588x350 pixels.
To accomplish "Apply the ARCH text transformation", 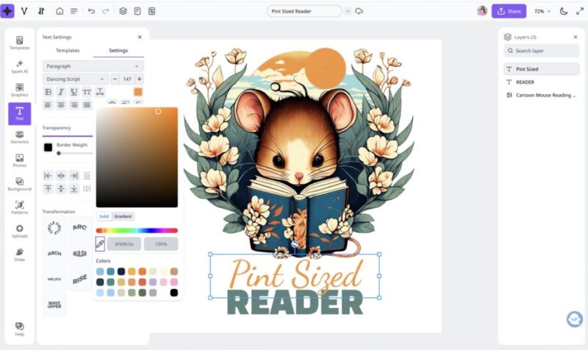I will pos(54,254).
